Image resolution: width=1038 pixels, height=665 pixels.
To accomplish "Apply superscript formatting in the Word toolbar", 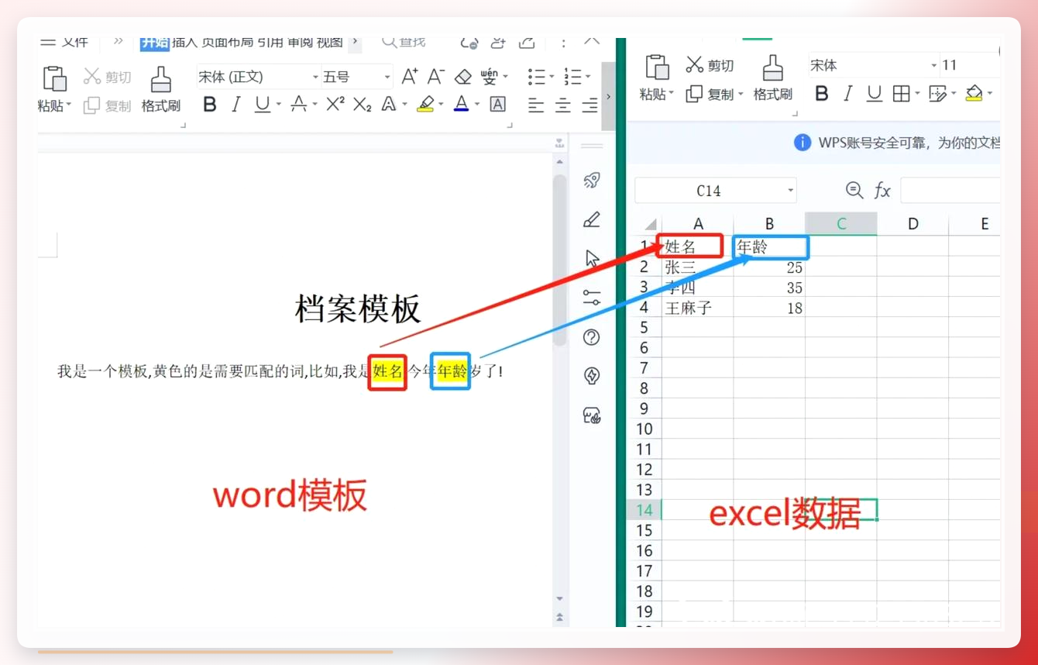I will [x=335, y=104].
